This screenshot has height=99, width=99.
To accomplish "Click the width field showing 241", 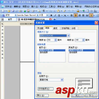I will pos(51,40).
